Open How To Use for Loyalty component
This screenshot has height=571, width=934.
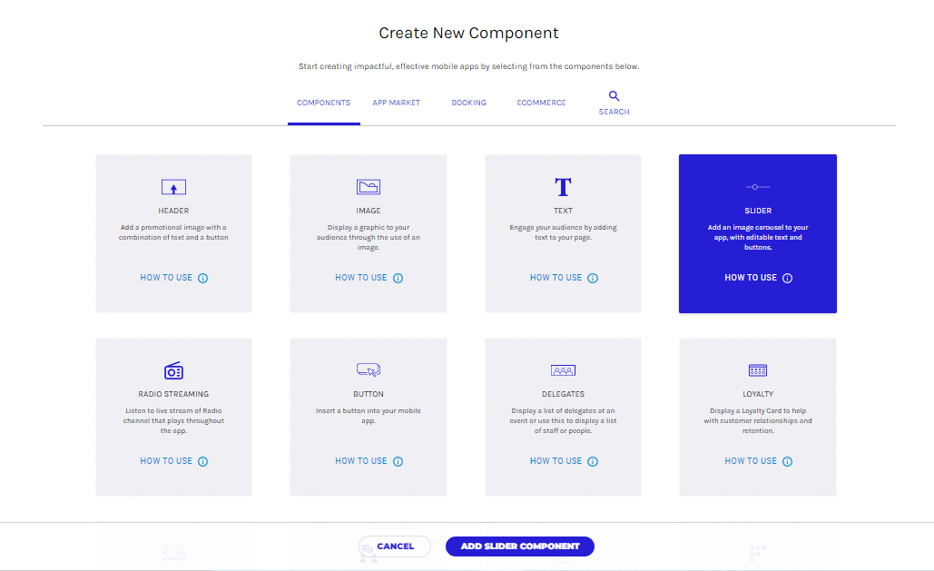(751, 461)
